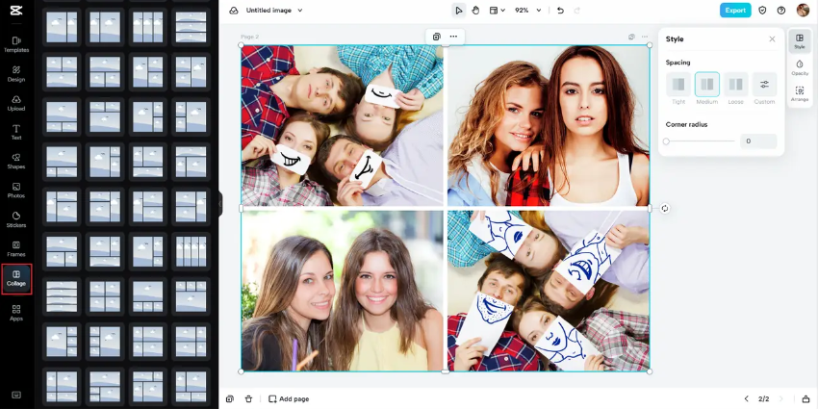Viewport: 818px width, 409px height.
Task: Open the help question mark icon
Action: click(x=781, y=11)
